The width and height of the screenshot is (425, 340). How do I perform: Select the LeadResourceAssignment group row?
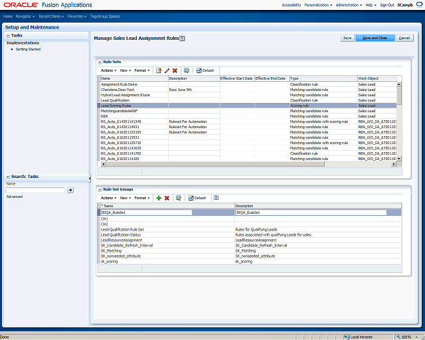pyautogui.click(x=250, y=240)
